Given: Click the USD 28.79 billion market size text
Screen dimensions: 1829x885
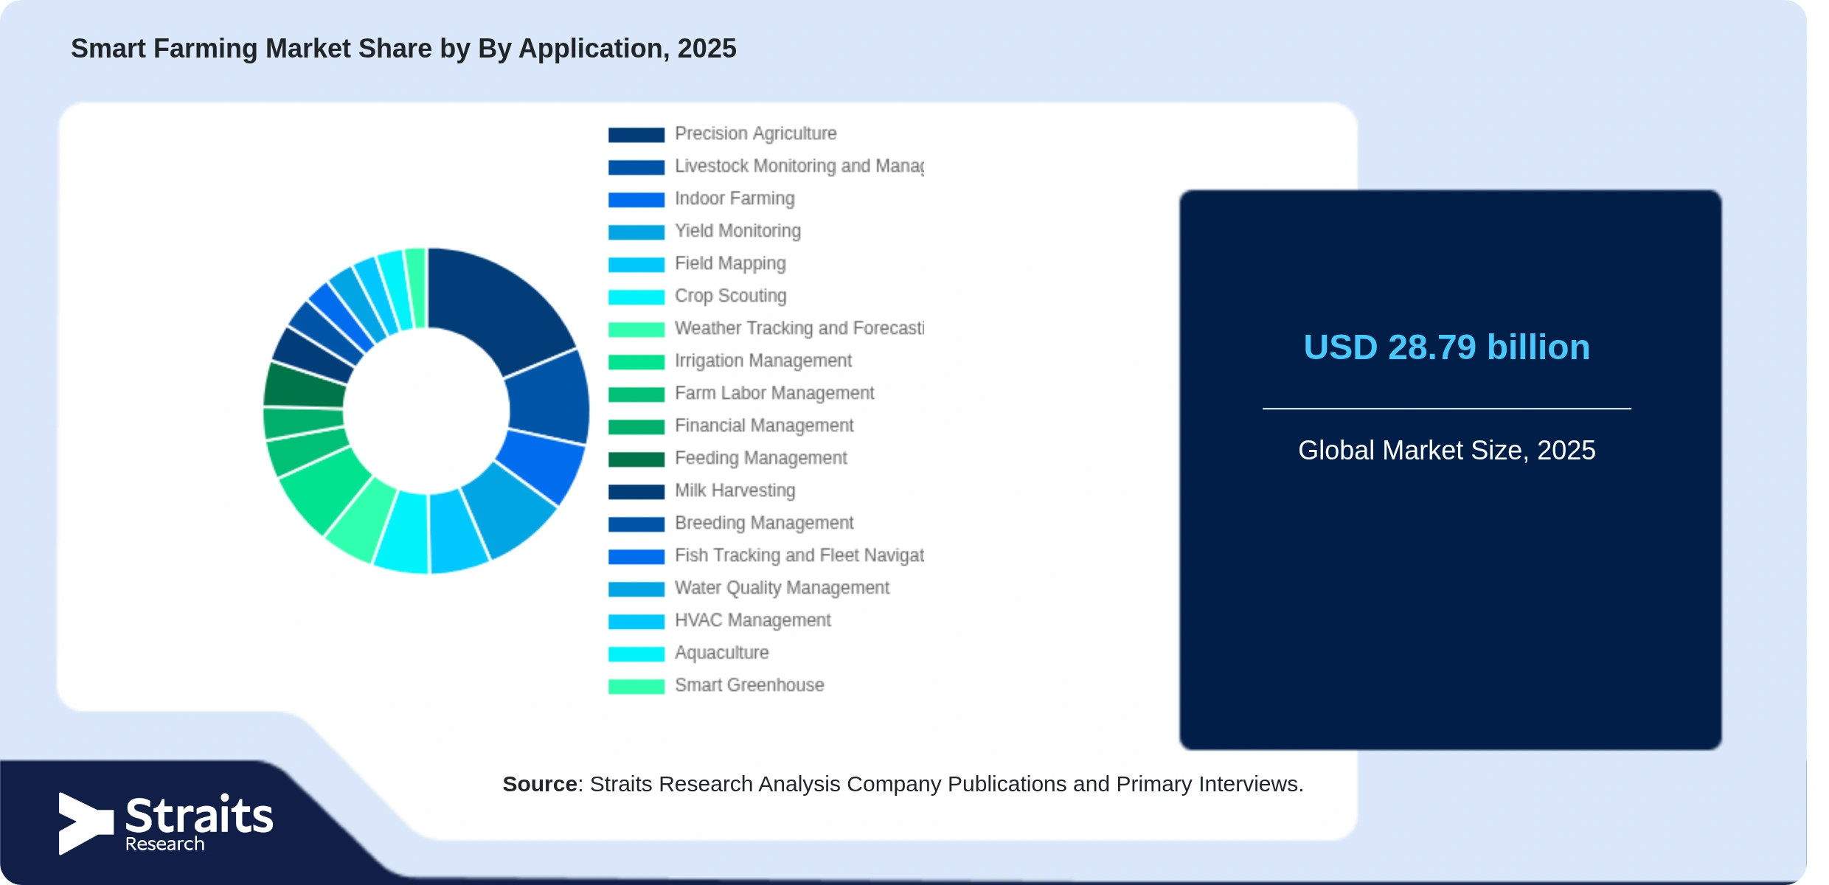Looking at the screenshot, I should (x=1446, y=347).
